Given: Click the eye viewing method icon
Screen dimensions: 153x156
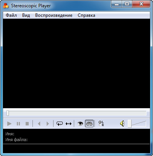Looking at the screenshot, I should tap(80, 123).
